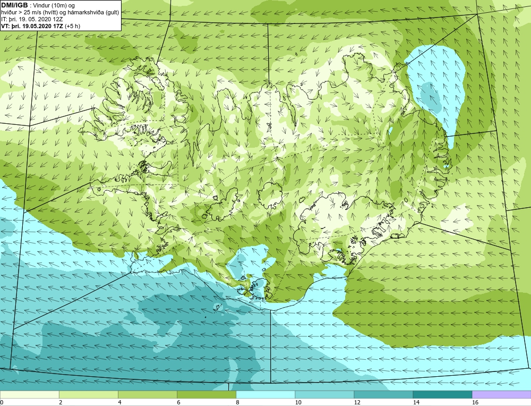Click the legend scale value 6
Image resolution: width=531 pixels, height=406 pixels.
[x=178, y=403]
